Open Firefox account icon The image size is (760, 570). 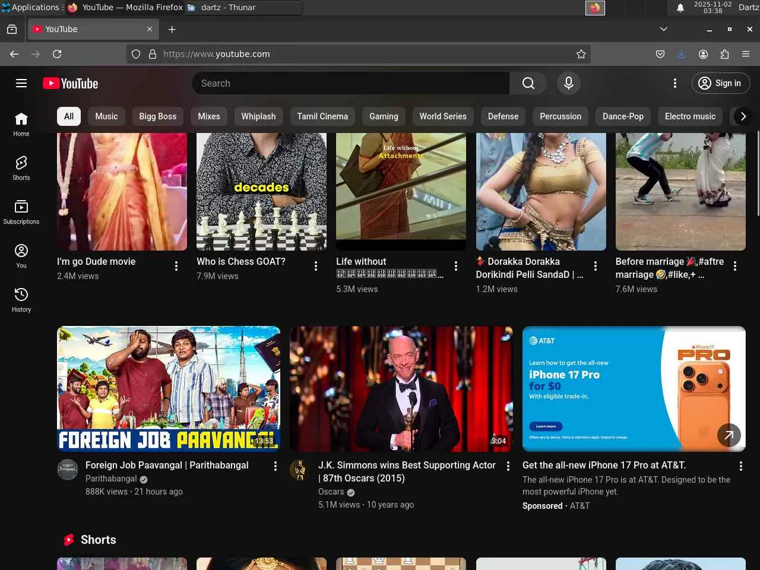[x=703, y=54]
